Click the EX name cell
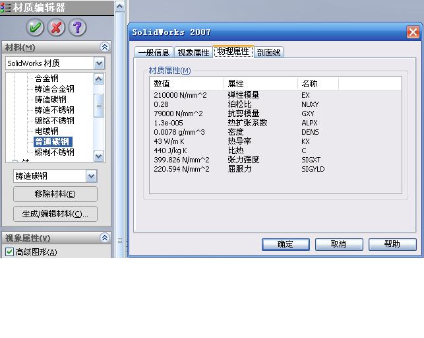This screenshot has width=424, height=338. [305, 95]
